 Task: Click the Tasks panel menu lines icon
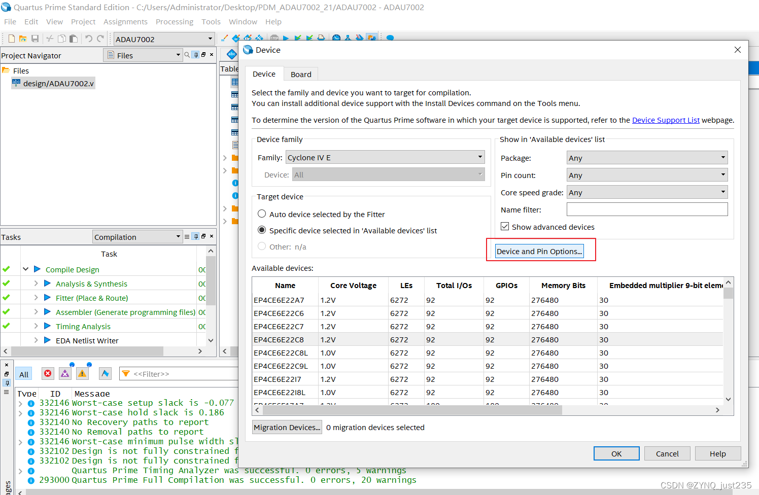point(187,237)
